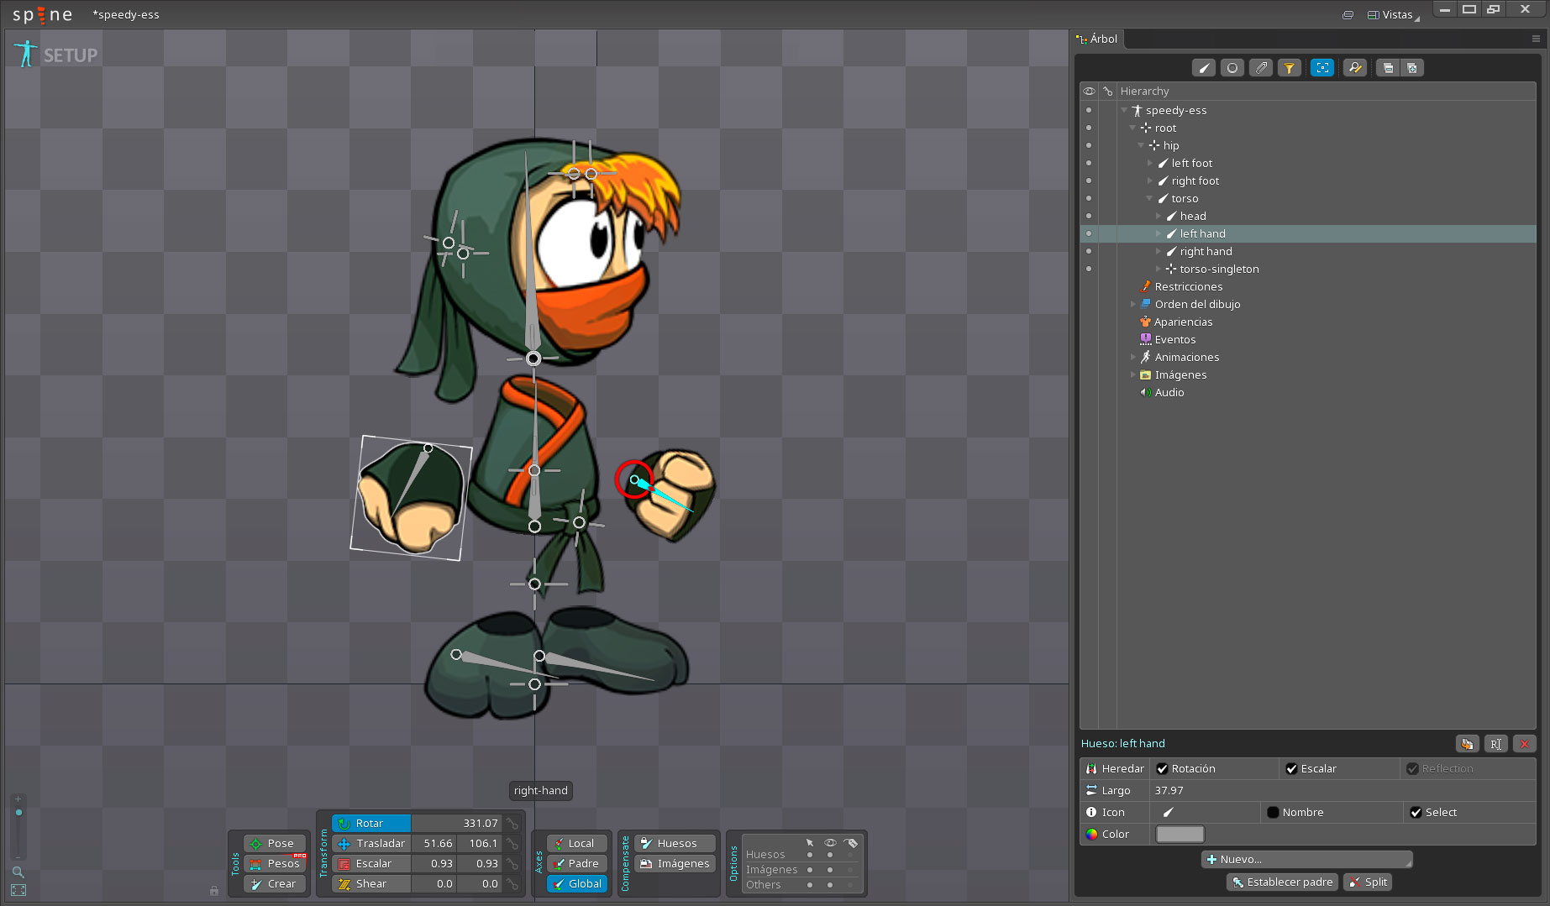1550x906 pixels.
Task: Open the Nuevo... dropdown button
Action: coord(1306,859)
